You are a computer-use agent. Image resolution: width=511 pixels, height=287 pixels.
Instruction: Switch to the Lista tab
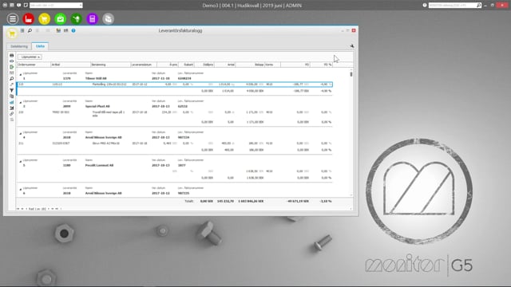[40, 46]
